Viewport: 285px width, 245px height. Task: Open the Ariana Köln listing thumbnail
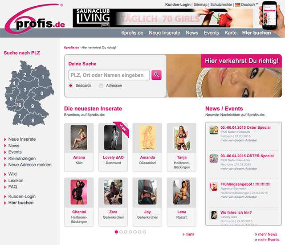point(79,137)
